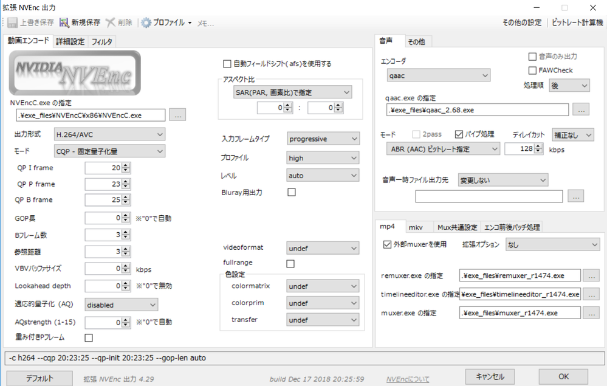Click the command line text box

tap(304, 358)
